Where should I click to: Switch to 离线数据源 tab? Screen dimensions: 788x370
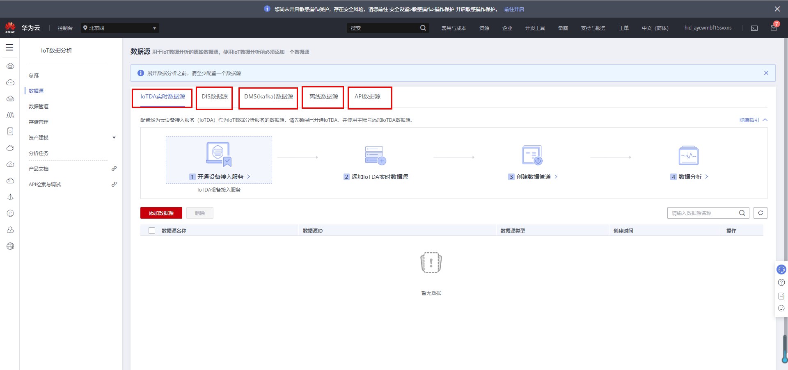coord(324,96)
